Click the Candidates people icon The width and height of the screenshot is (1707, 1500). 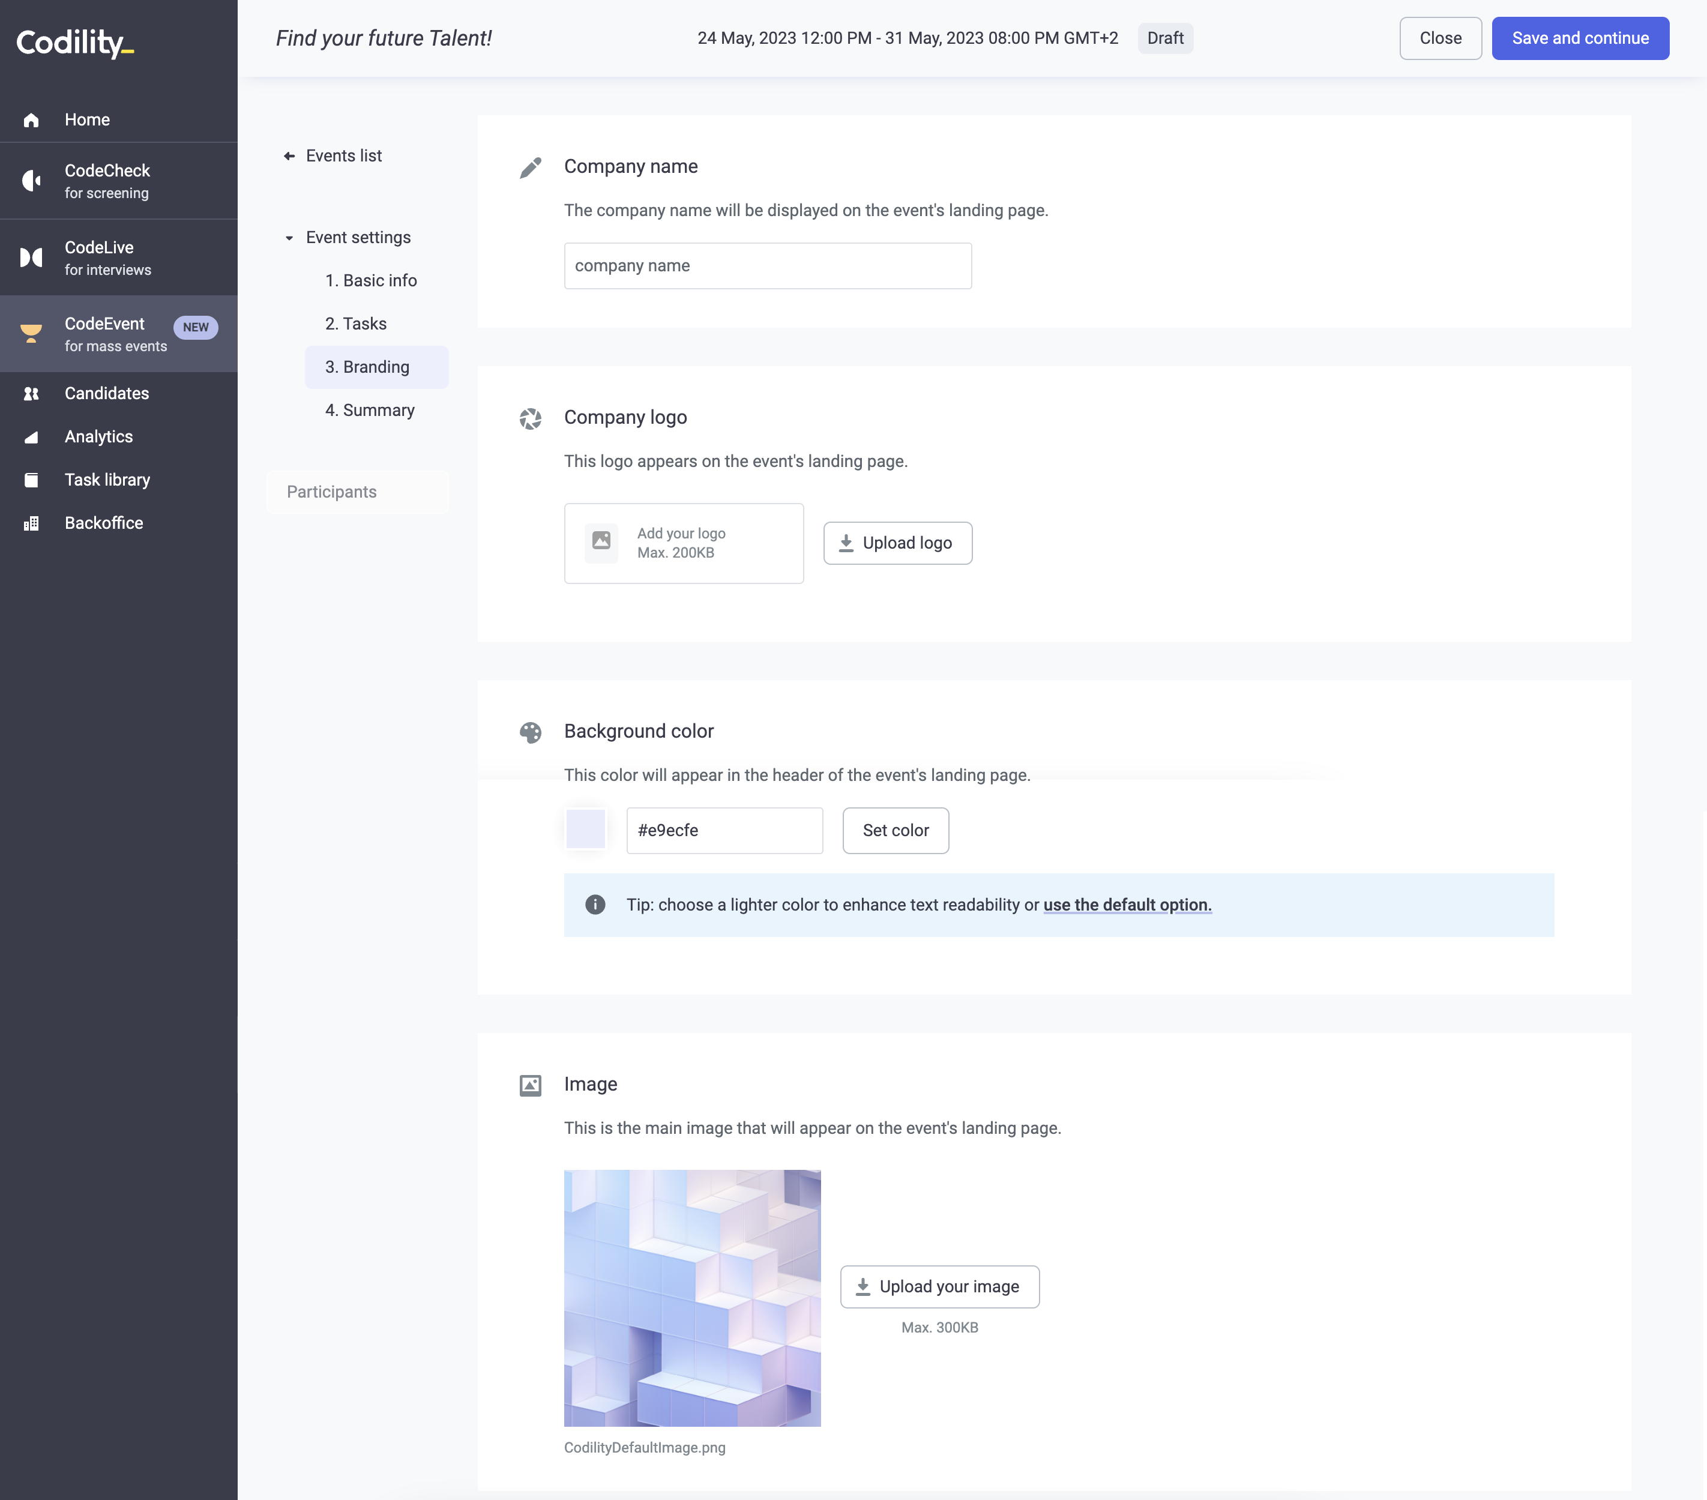tap(31, 393)
